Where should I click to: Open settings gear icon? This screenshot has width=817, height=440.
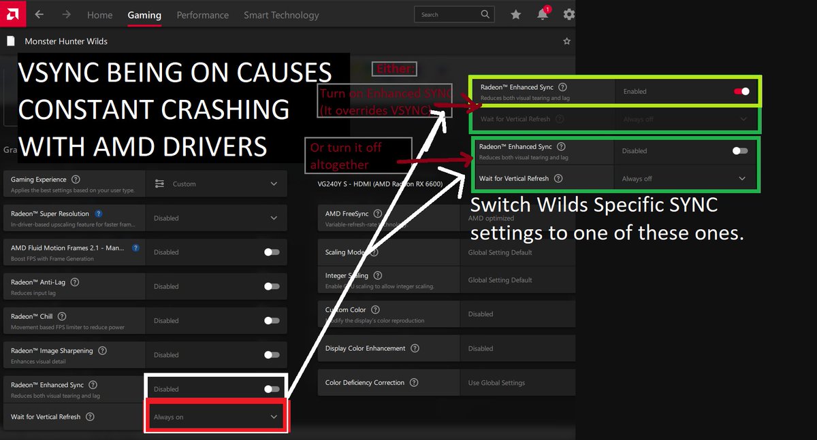(569, 14)
